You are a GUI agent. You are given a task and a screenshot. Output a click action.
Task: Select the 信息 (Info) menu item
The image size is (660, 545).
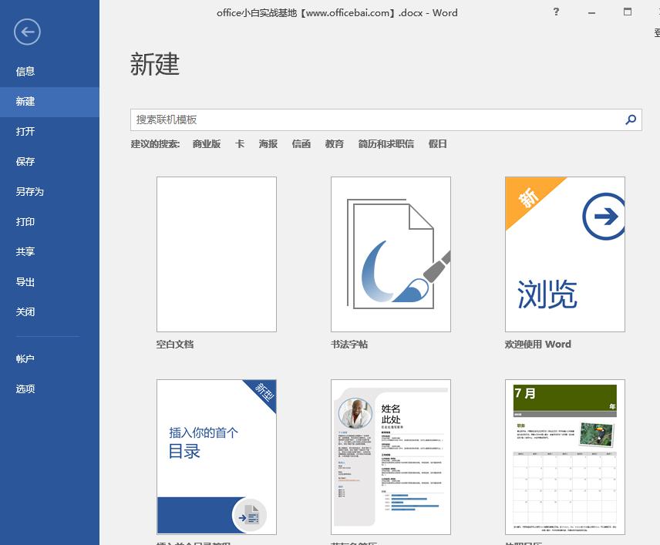pos(25,71)
